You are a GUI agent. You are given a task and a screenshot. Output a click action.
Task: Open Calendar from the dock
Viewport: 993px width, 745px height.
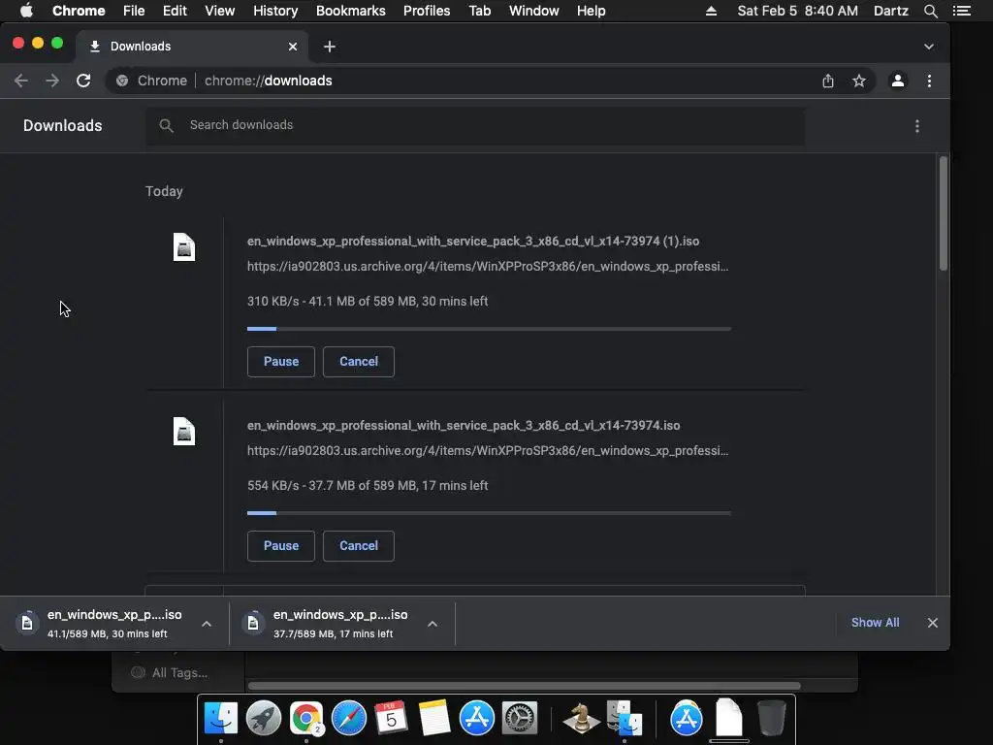coord(392,719)
